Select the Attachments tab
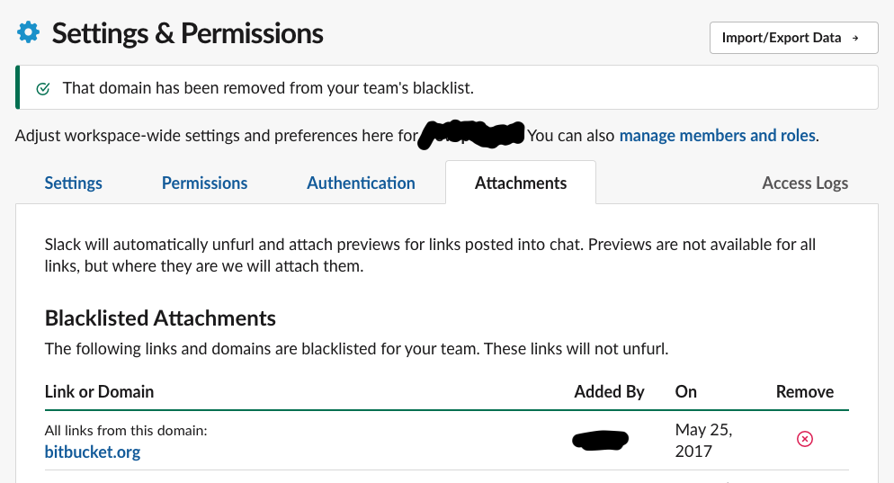Viewport: 894px width, 483px height. (x=521, y=183)
